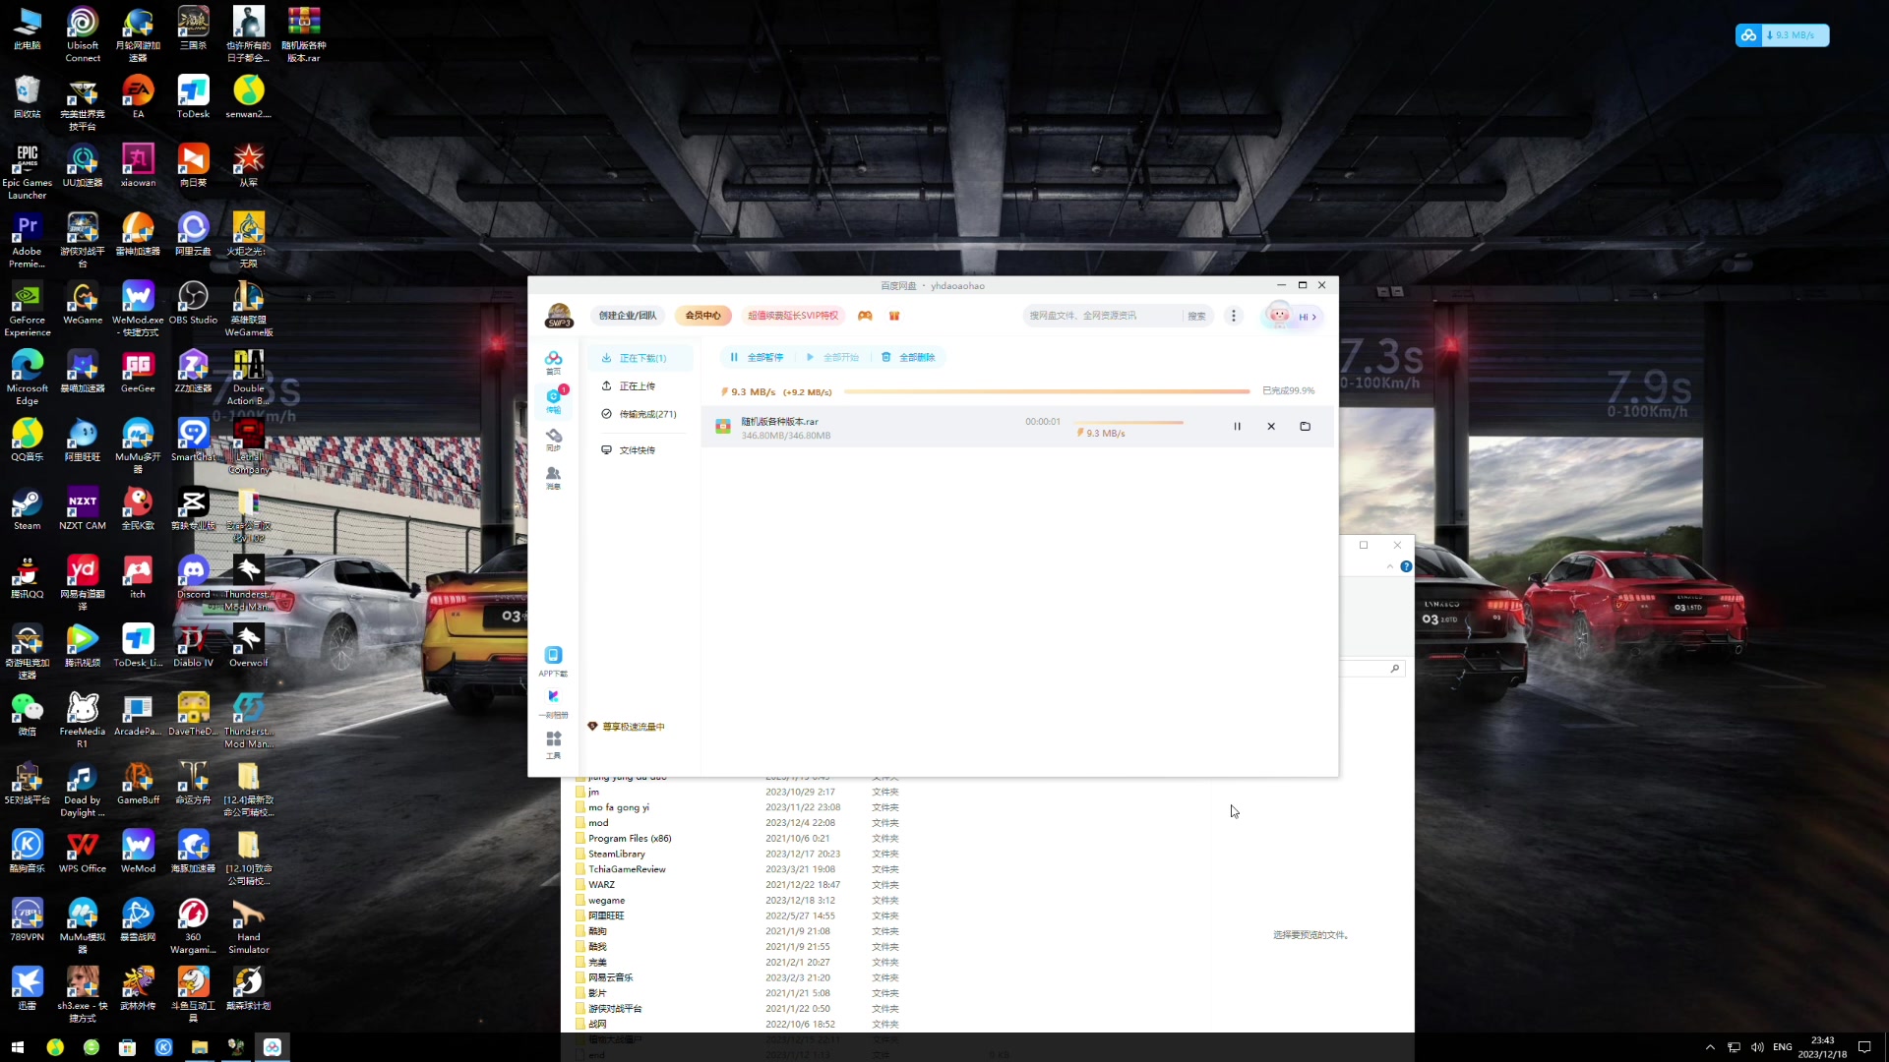Cancel the 随机版各种版本.rar download
Screen dimensions: 1889x1062
tap(1271, 427)
